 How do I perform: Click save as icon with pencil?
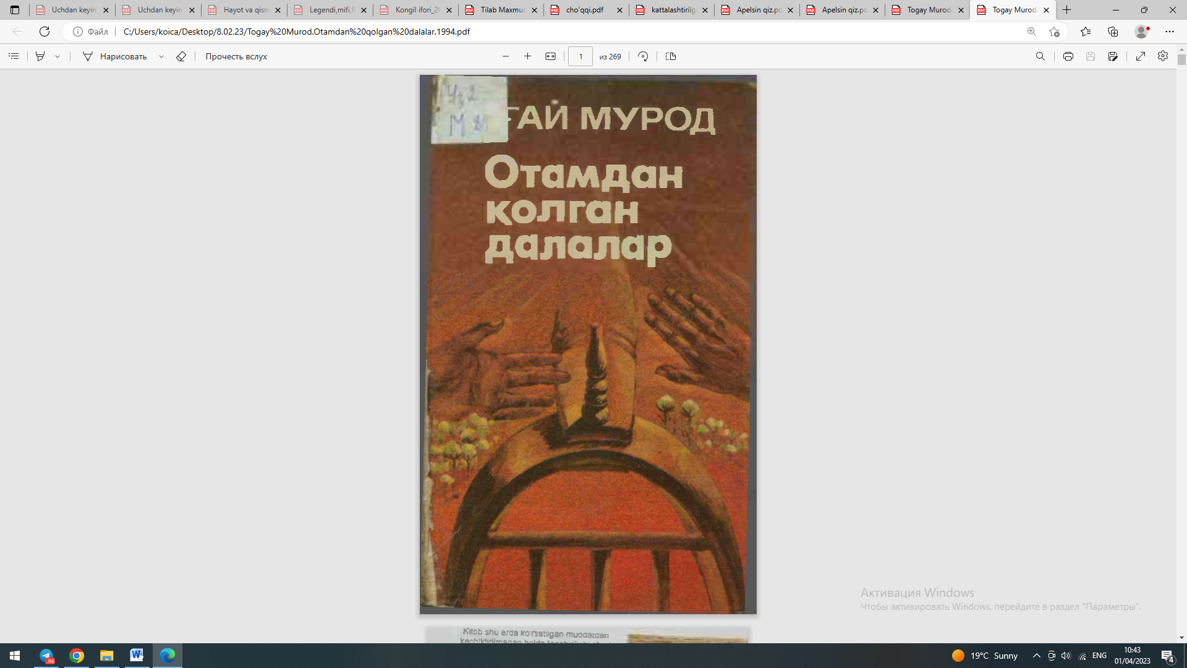(1113, 56)
